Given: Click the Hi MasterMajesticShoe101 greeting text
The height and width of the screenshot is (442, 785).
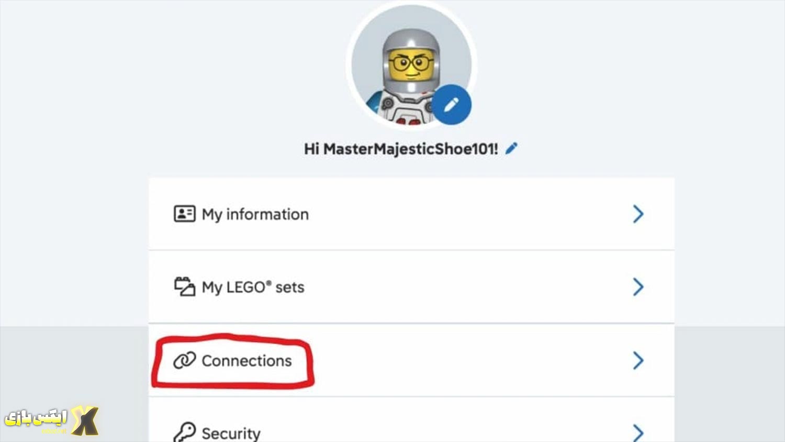Looking at the screenshot, I should [x=400, y=149].
